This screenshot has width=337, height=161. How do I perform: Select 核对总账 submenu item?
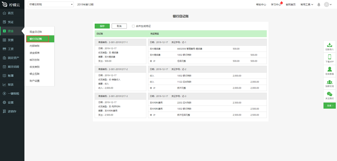click(x=34, y=60)
